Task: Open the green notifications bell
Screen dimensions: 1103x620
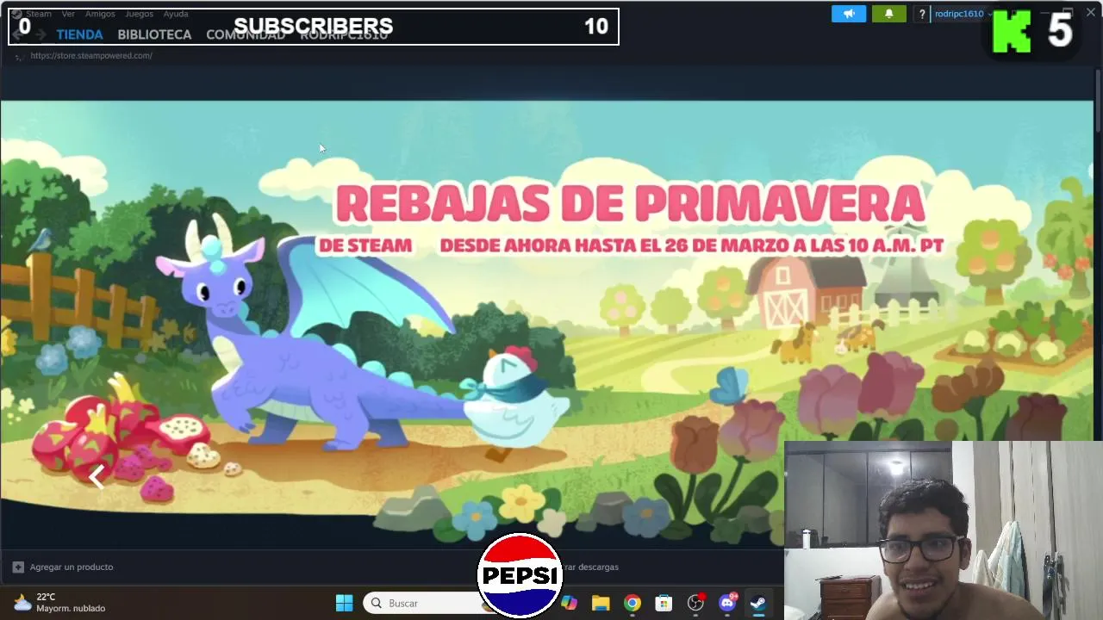Action: coord(889,14)
